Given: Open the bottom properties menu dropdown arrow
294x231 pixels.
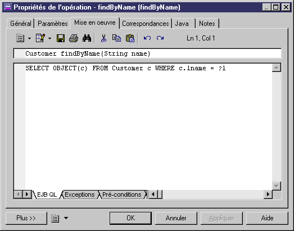Looking at the screenshot, I should pyautogui.click(x=66, y=218).
